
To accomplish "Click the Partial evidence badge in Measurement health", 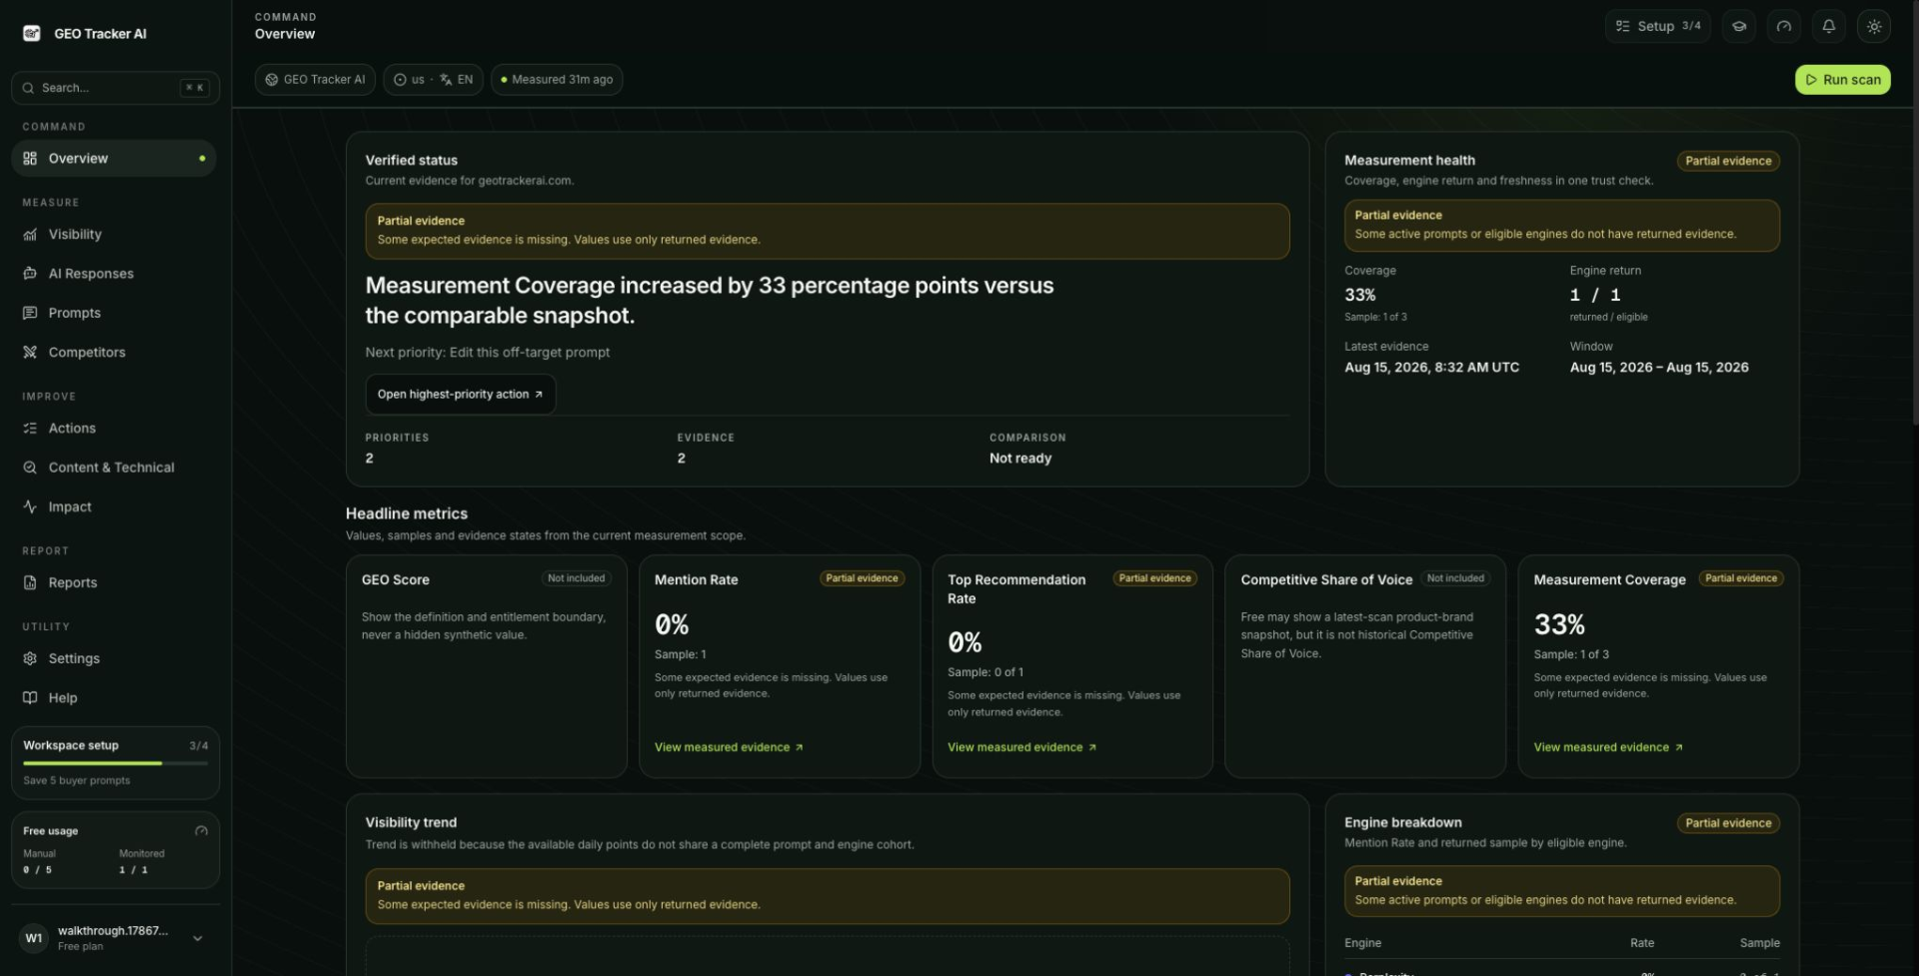I will pyautogui.click(x=1728, y=161).
